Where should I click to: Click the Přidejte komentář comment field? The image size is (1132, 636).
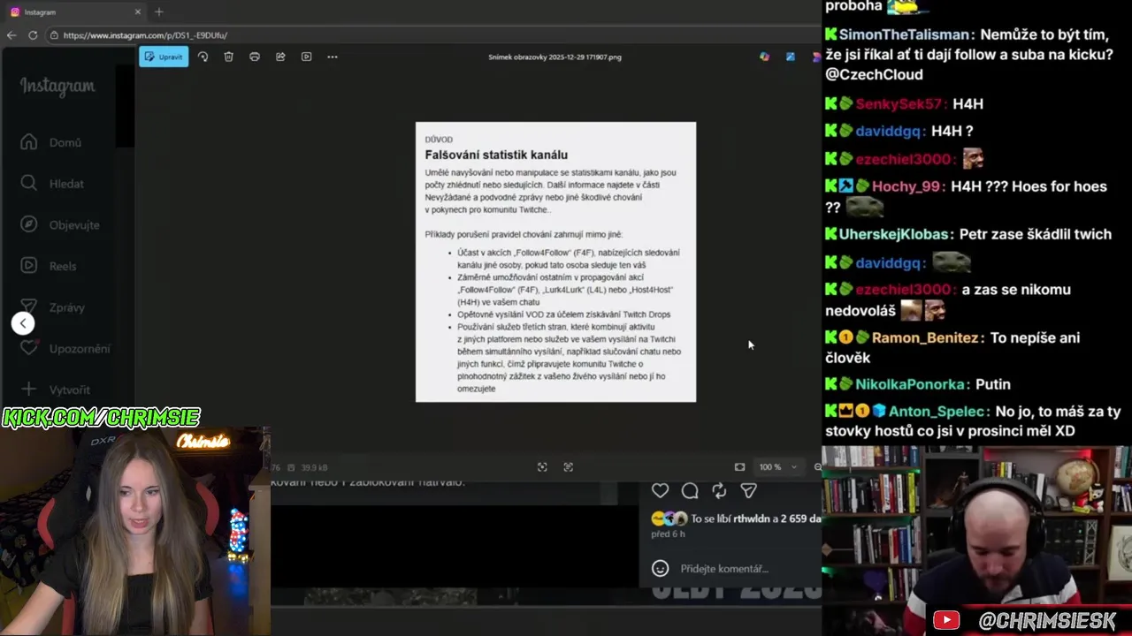coord(724,569)
